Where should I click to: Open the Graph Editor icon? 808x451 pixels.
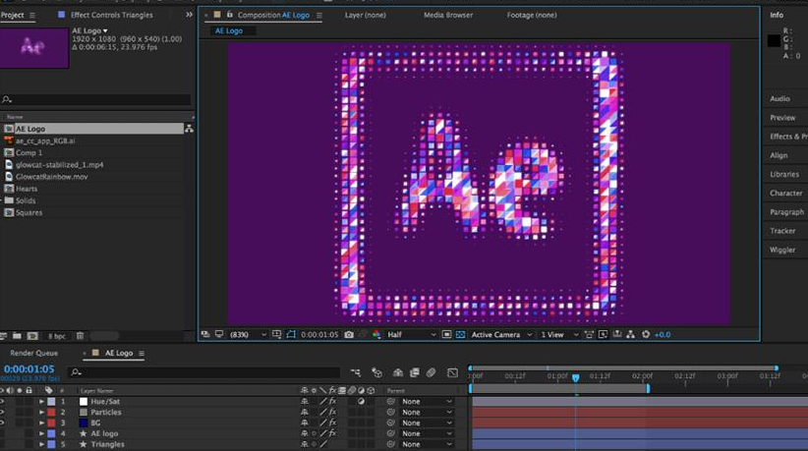tap(452, 372)
